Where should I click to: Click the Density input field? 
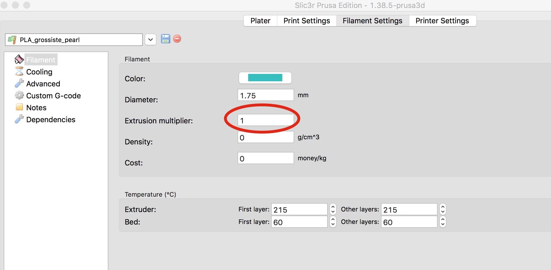click(x=266, y=137)
